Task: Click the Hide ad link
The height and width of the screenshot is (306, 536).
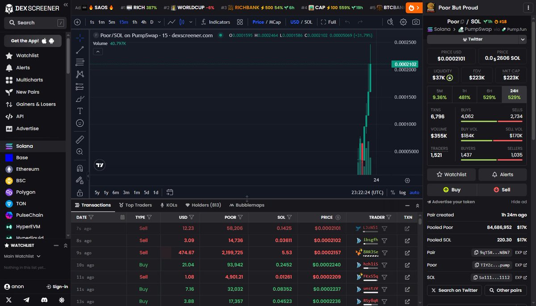Action: 519,202
